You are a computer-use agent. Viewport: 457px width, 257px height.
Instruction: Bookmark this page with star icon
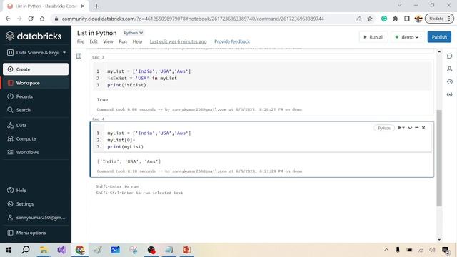click(370, 19)
